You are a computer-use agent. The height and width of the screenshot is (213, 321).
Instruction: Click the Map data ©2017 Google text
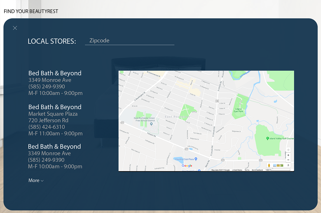click(x=220, y=170)
